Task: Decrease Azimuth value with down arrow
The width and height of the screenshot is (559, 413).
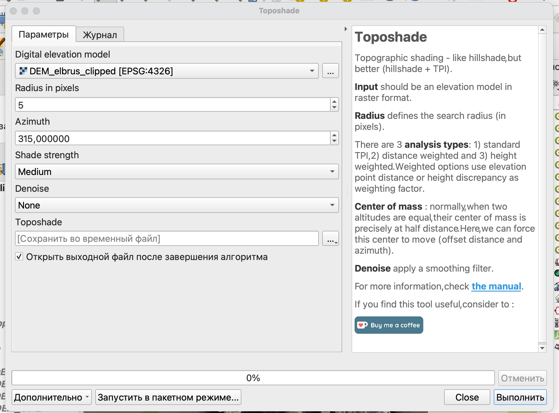Action: [334, 141]
